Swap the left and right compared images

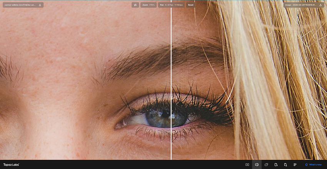pos(135,5)
